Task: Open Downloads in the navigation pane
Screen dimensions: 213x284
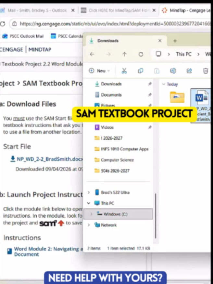Action: click(111, 84)
